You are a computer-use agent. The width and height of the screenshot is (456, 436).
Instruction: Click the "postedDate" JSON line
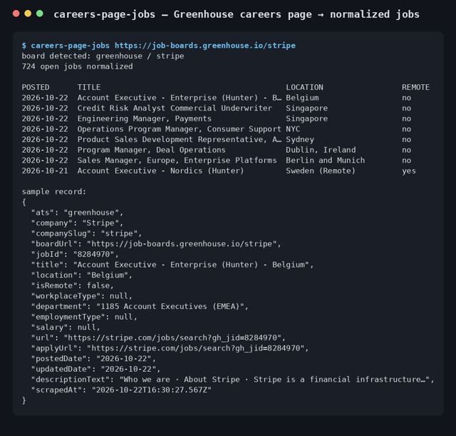click(x=93, y=359)
